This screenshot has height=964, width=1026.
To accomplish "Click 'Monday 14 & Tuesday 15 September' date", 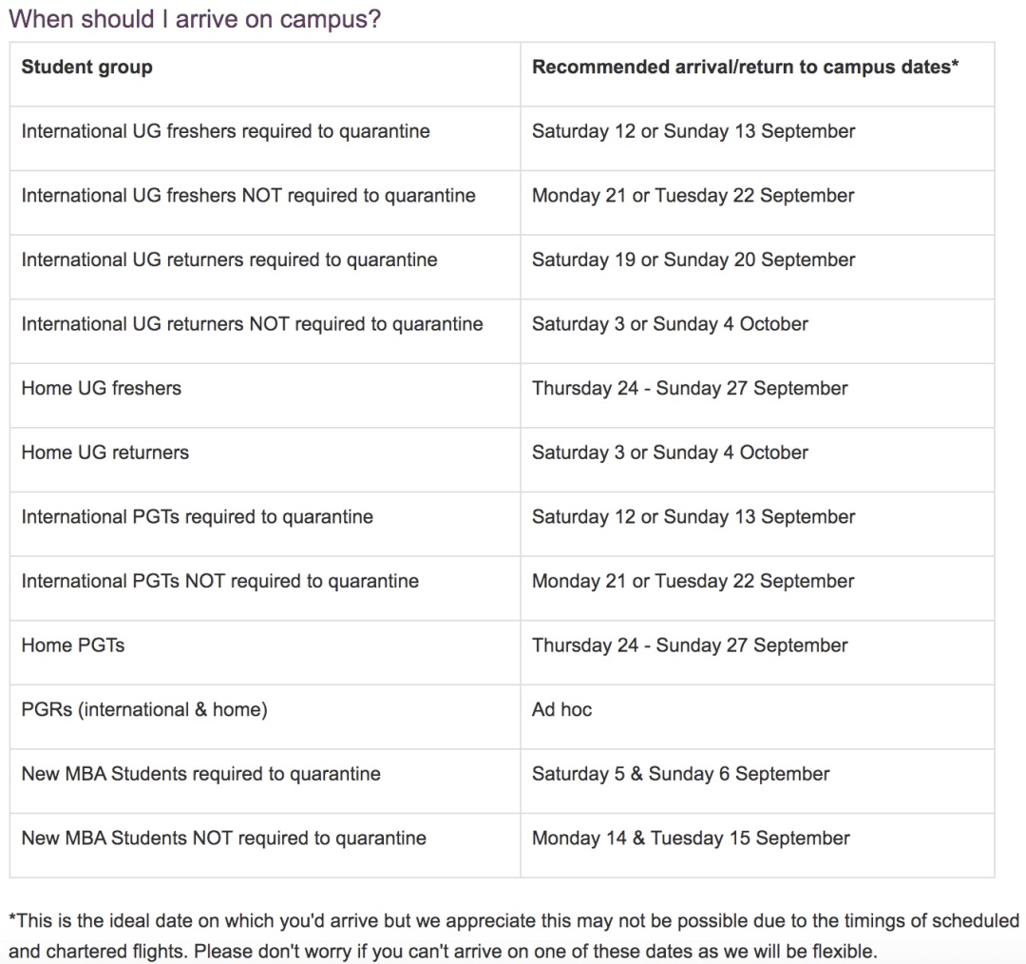I will [x=691, y=839].
